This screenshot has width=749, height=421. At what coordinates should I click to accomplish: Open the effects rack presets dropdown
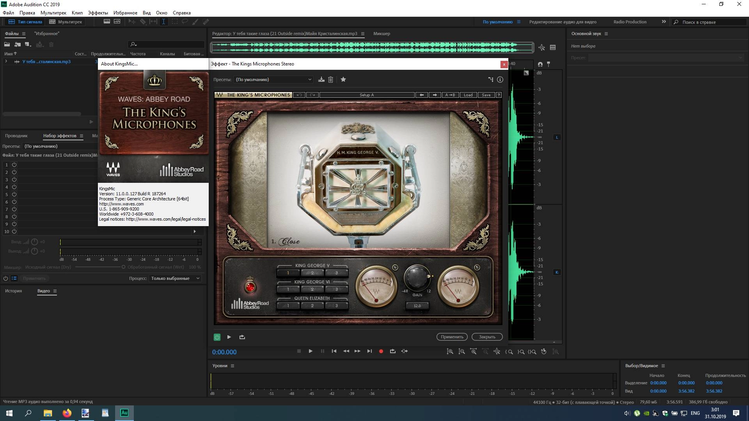[60, 146]
